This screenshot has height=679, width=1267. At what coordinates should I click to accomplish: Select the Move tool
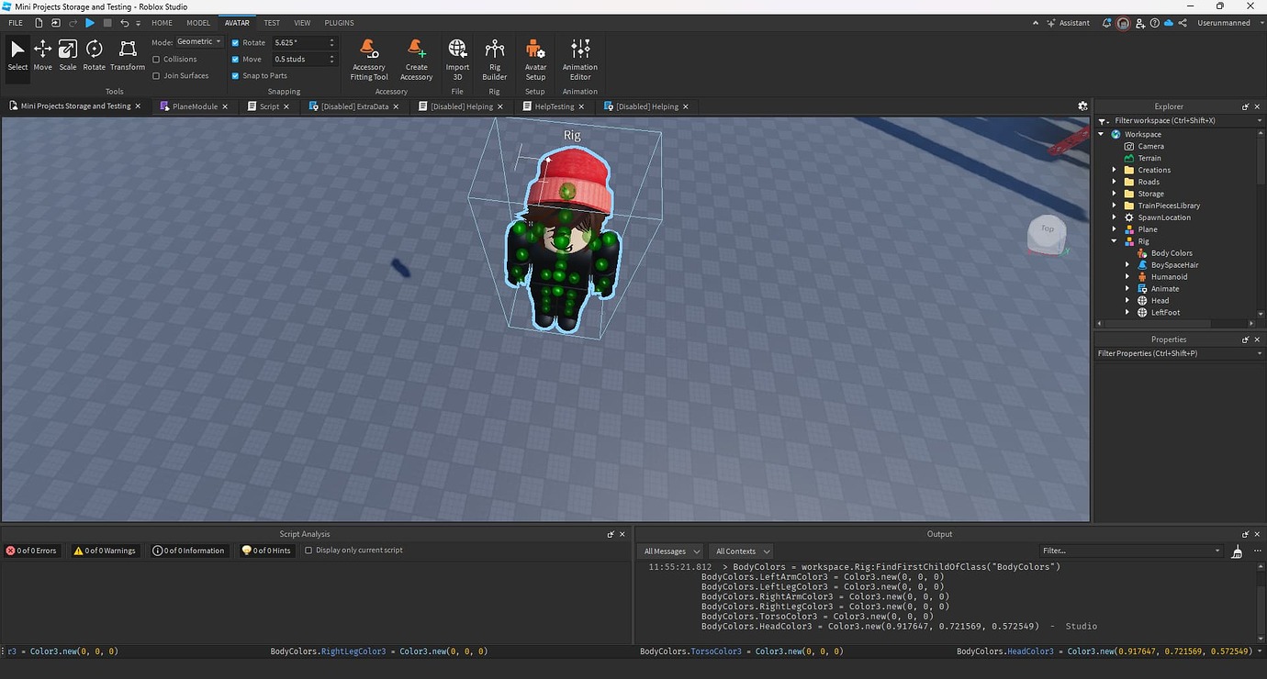pyautogui.click(x=42, y=55)
